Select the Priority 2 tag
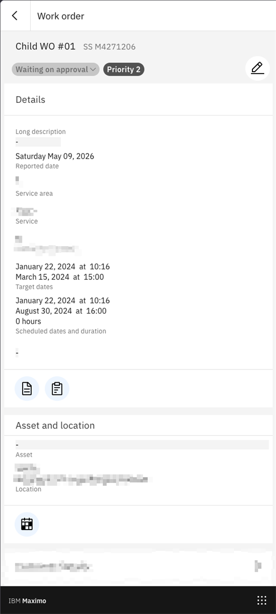This screenshot has height=614, width=276. [x=124, y=70]
